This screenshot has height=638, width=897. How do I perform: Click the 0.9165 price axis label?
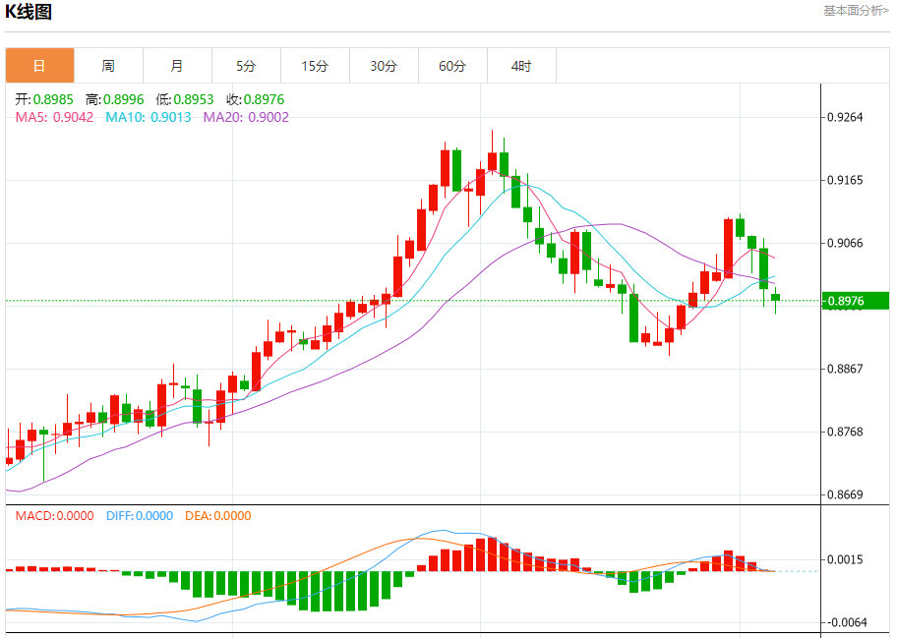(845, 180)
